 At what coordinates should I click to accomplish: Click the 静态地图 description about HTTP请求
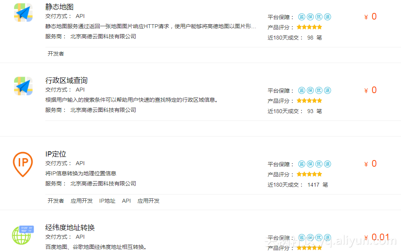pos(150,26)
